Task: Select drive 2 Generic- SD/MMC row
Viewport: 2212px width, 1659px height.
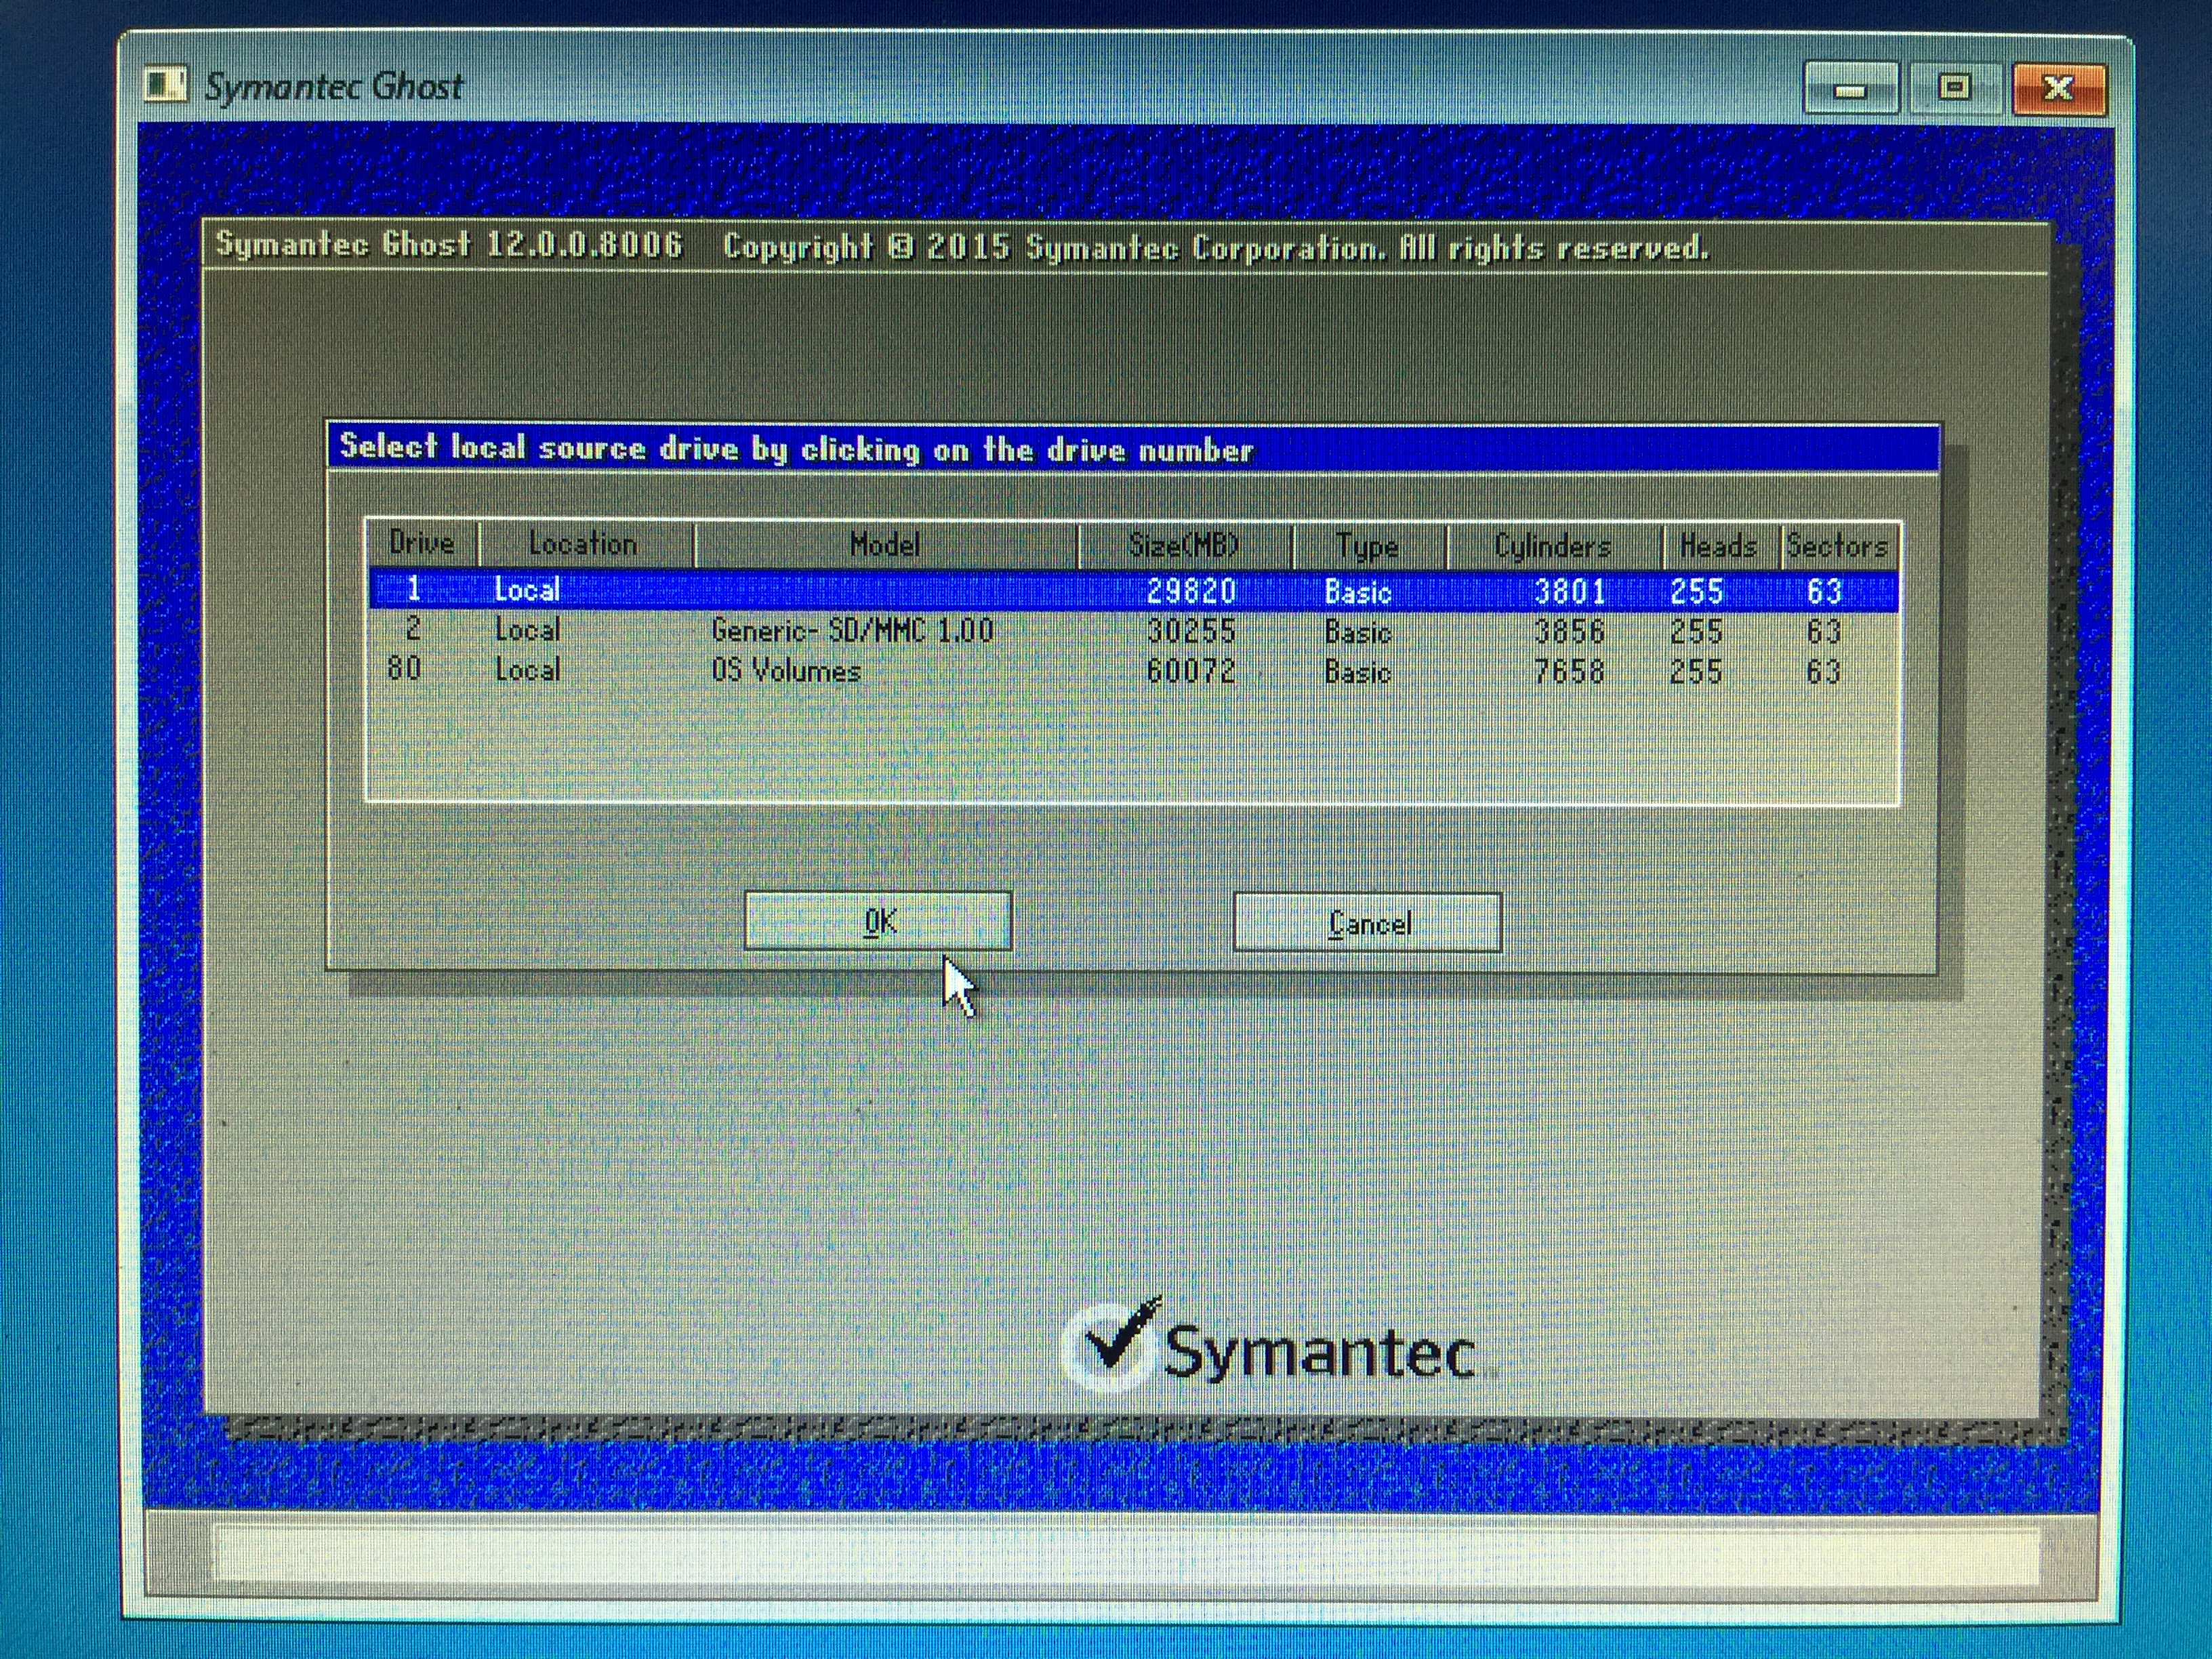Action: click(852, 631)
